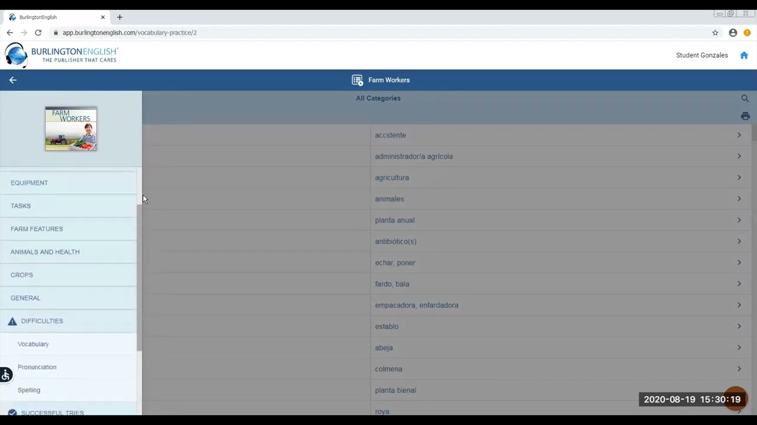Viewport: 757px width, 425px height.
Task: Go back using the white arrow in blue bar
Action: click(x=13, y=80)
